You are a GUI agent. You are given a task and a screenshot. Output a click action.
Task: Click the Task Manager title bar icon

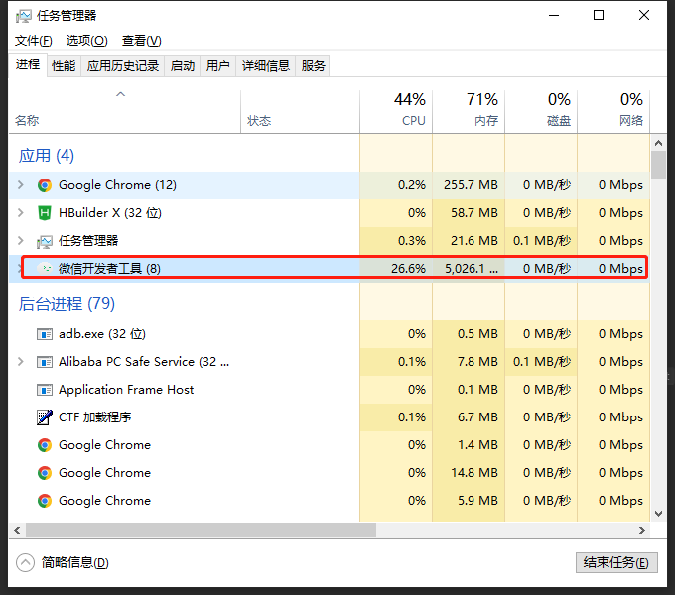click(x=23, y=16)
